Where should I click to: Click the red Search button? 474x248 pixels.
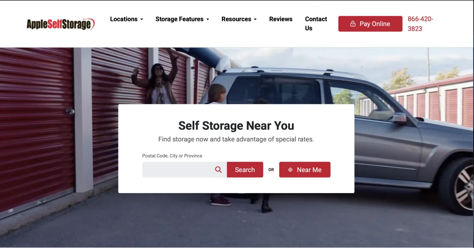tap(245, 170)
